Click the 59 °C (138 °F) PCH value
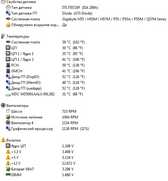This screenshot has width=168, height=181. click(74, 65)
